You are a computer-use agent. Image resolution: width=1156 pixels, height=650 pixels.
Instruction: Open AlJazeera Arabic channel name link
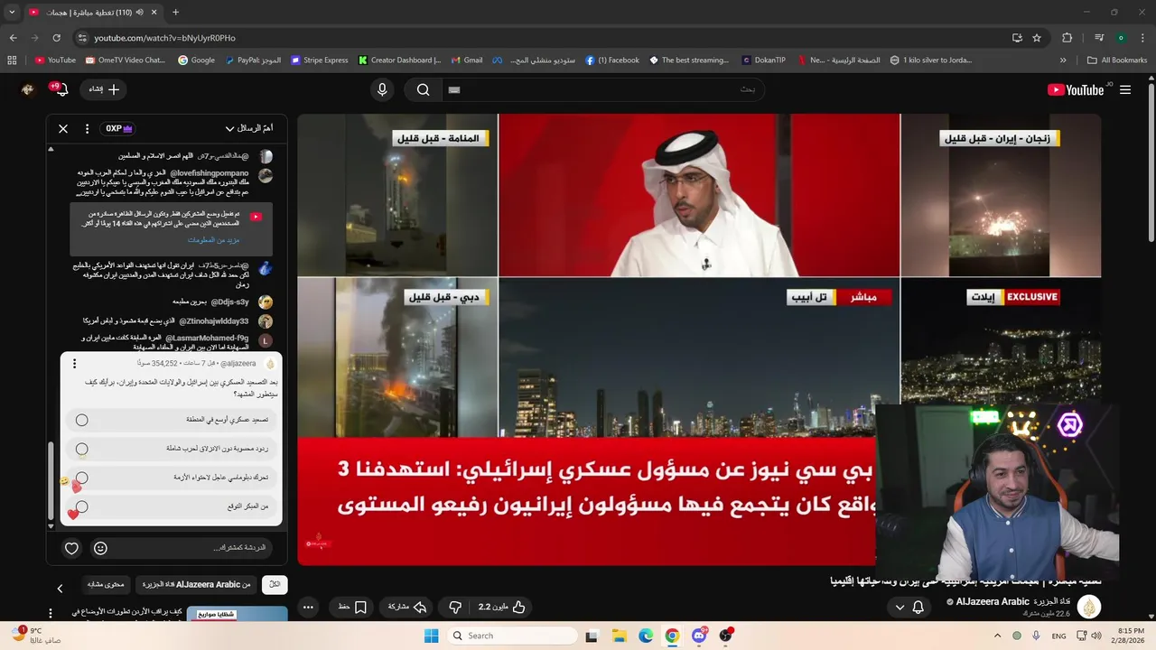[1013, 601]
